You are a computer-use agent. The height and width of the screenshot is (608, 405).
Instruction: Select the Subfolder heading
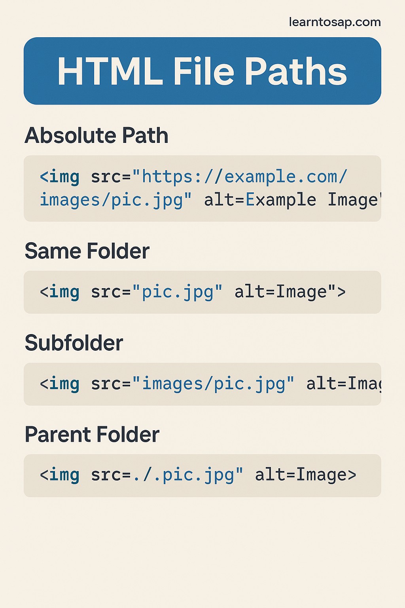(74, 343)
